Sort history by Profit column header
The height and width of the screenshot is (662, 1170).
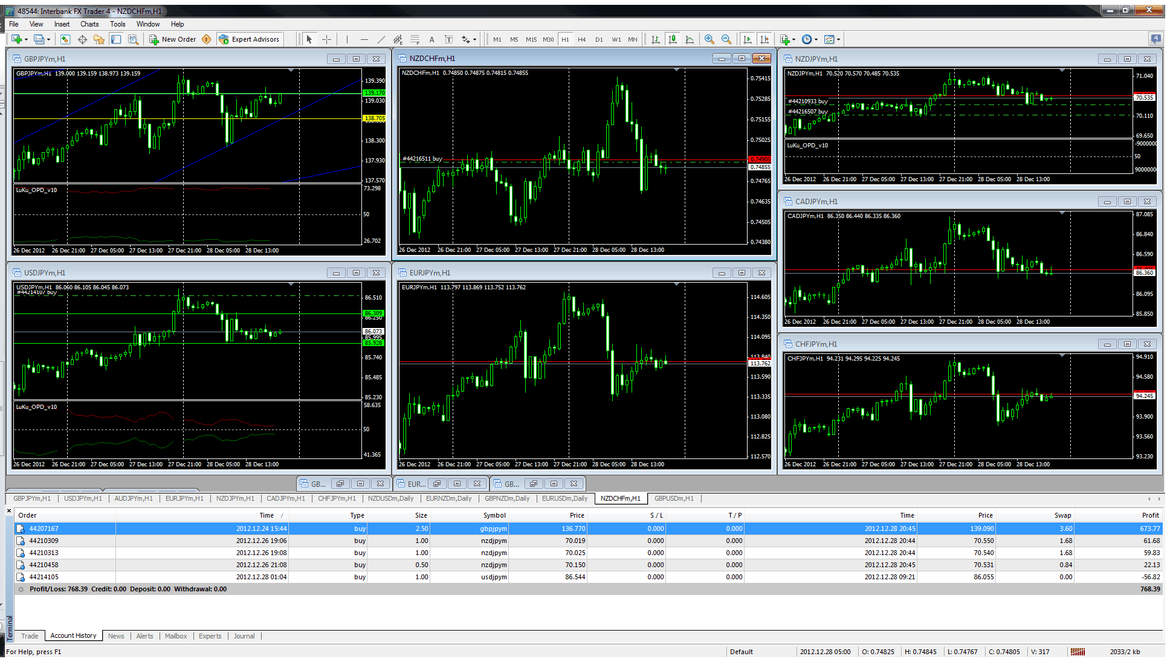[x=1119, y=515]
